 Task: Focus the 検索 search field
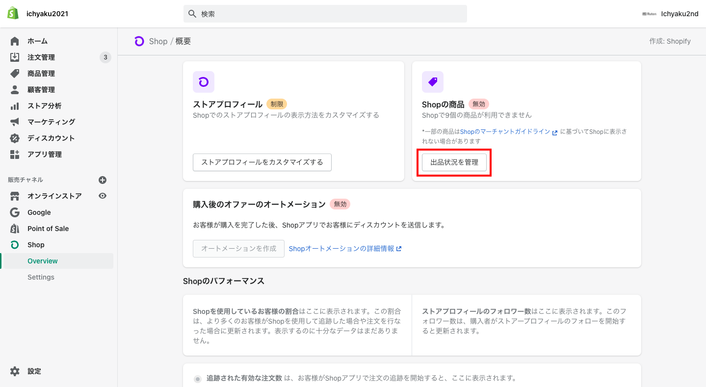click(x=325, y=14)
